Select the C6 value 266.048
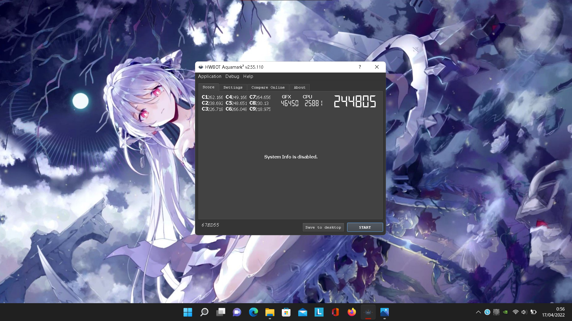This screenshot has width=572, height=321. pyautogui.click(x=239, y=109)
